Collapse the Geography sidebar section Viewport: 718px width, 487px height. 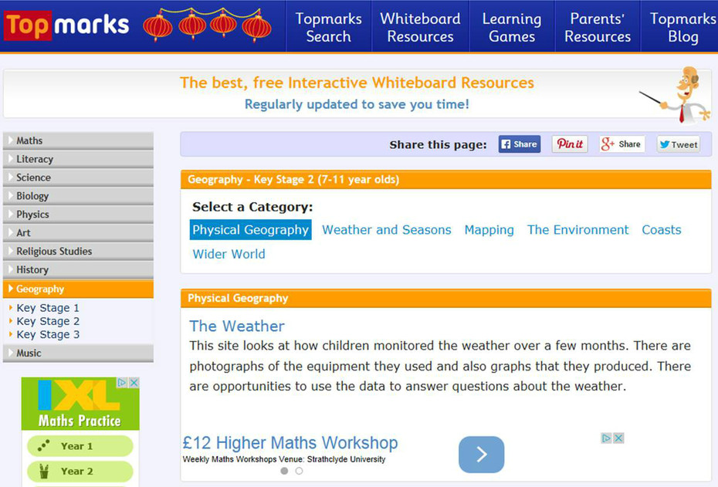(78, 289)
